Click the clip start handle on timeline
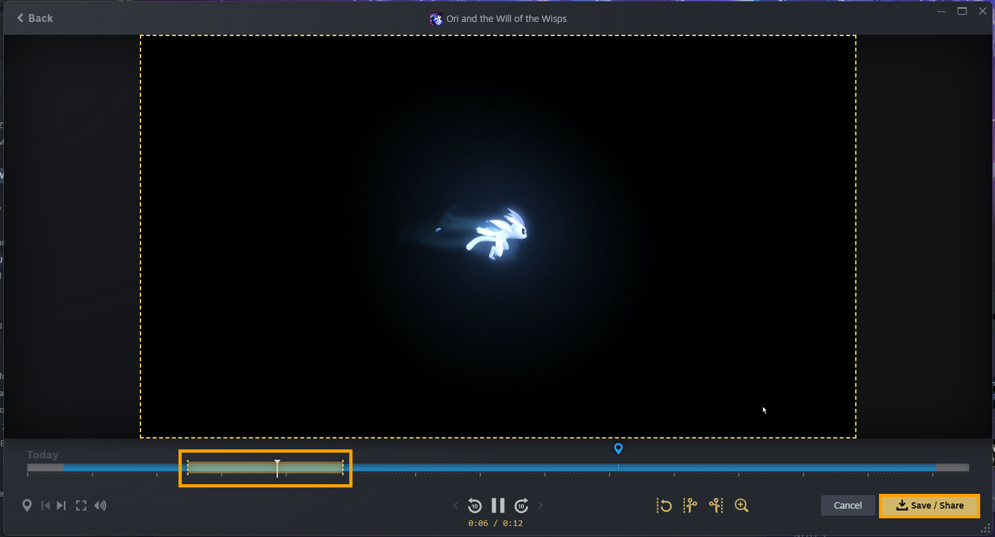This screenshot has height=537, width=995. click(188, 467)
